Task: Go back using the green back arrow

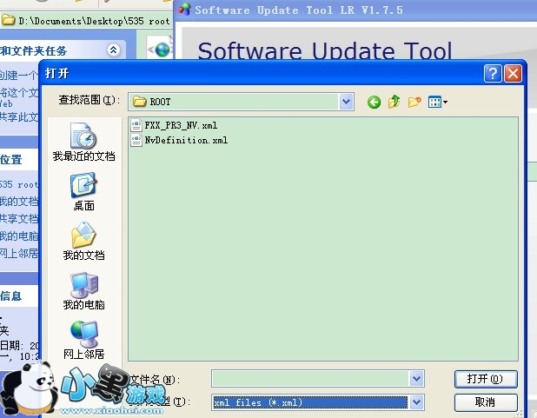Action: [x=374, y=102]
